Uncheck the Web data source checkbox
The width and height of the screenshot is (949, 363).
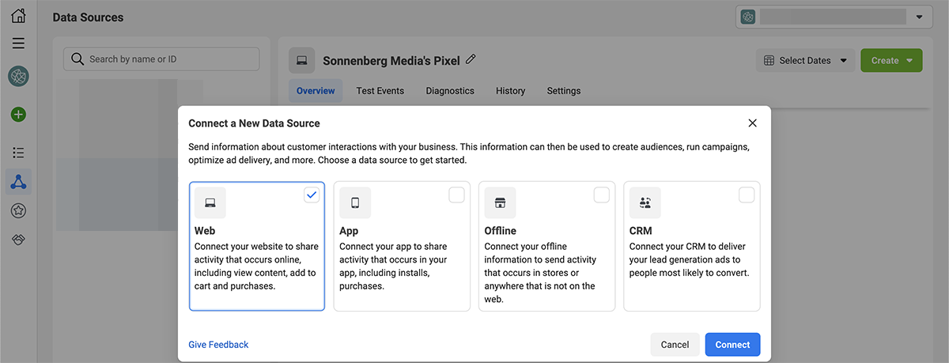312,195
